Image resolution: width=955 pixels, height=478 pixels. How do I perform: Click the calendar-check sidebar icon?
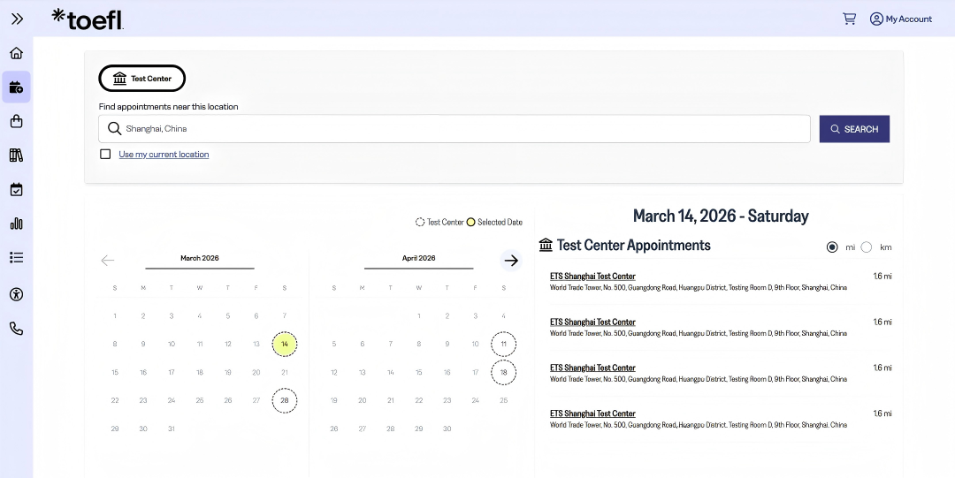[16, 189]
